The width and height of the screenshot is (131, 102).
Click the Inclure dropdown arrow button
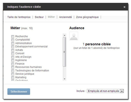coord(122,91)
